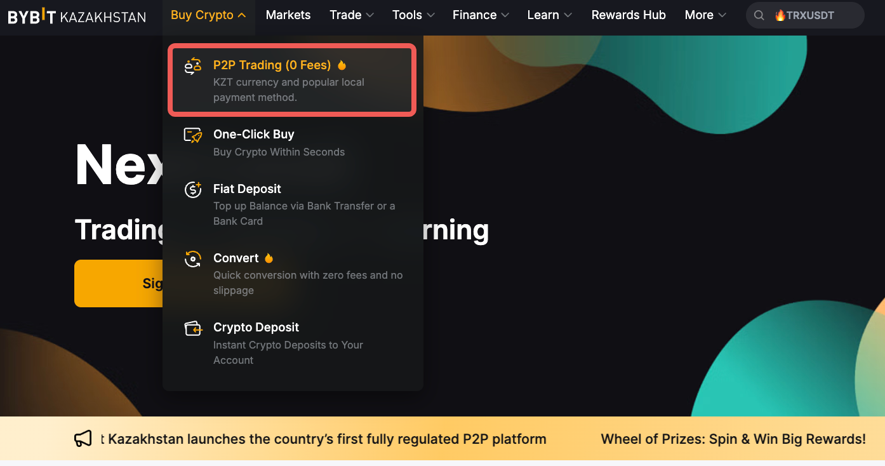The height and width of the screenshot is (466, 885).
Task: Click the TRXUSDT search field
Action: click(x=811, y=15)
